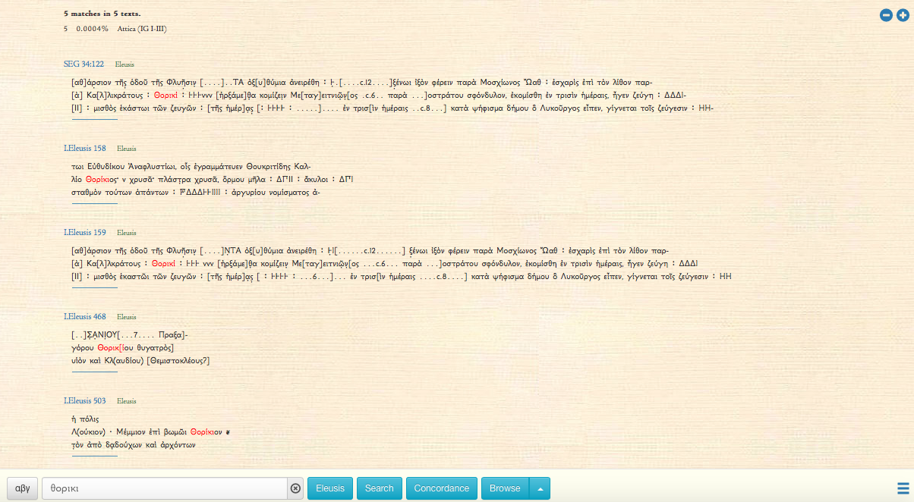
Task: Click the Eleusis label beside I.Eleusis 503
Action: point(126,401)
